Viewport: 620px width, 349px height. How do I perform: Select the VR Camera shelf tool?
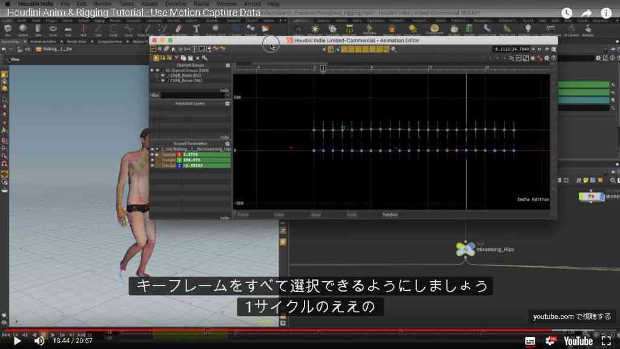pos(571,29)
